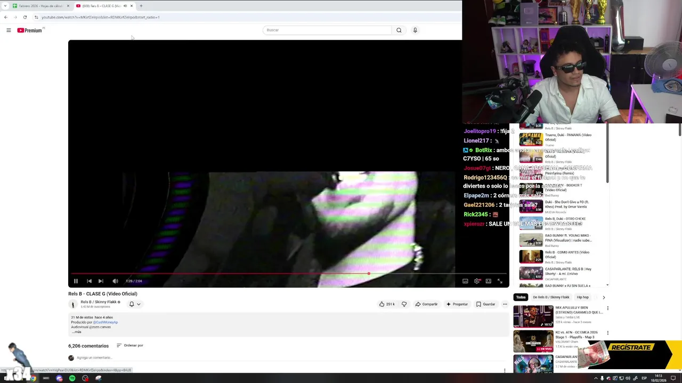Open options for MIX APULULU Y BIEN video
The image size is (682, 383).
pos(607,308)
